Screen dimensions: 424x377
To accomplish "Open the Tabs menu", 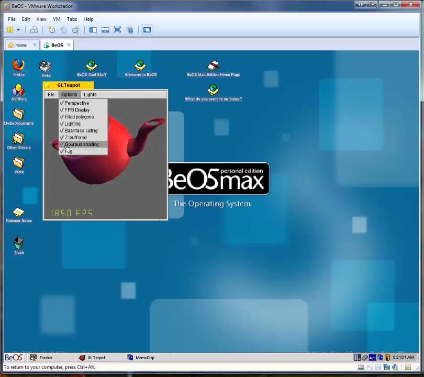I will (x=72, y=19).
